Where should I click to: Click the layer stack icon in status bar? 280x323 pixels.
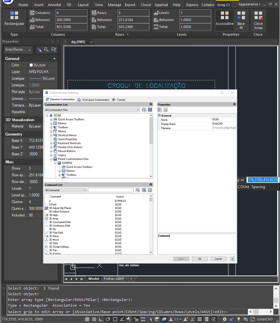(x=157, y=319)
